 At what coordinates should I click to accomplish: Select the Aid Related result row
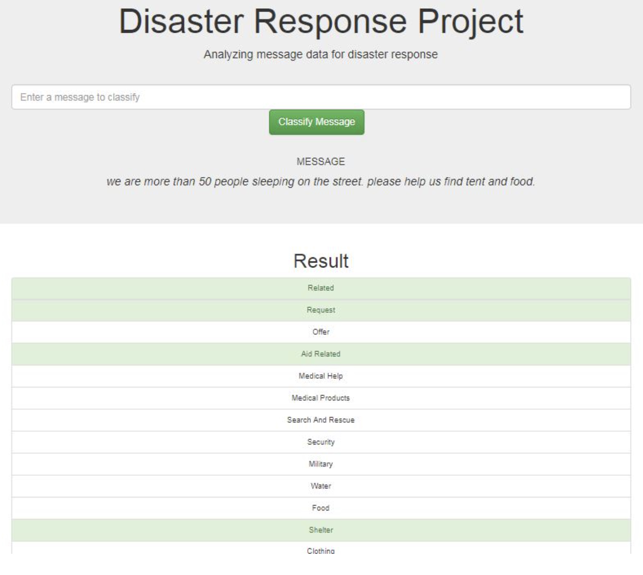321,354
